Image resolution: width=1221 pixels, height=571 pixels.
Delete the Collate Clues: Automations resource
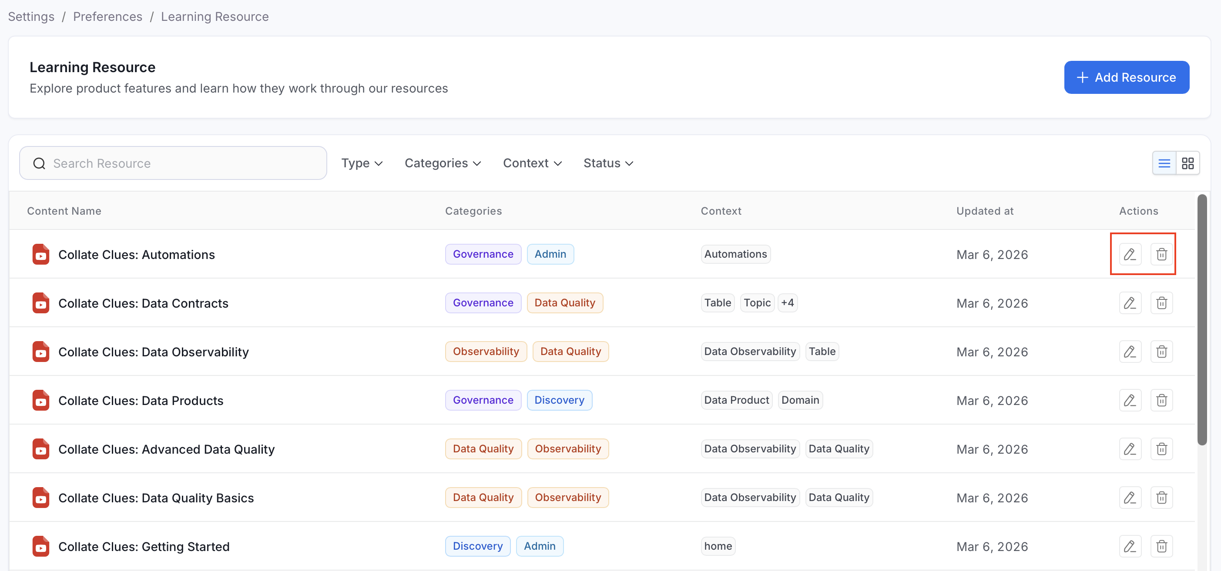[1161, 254]
